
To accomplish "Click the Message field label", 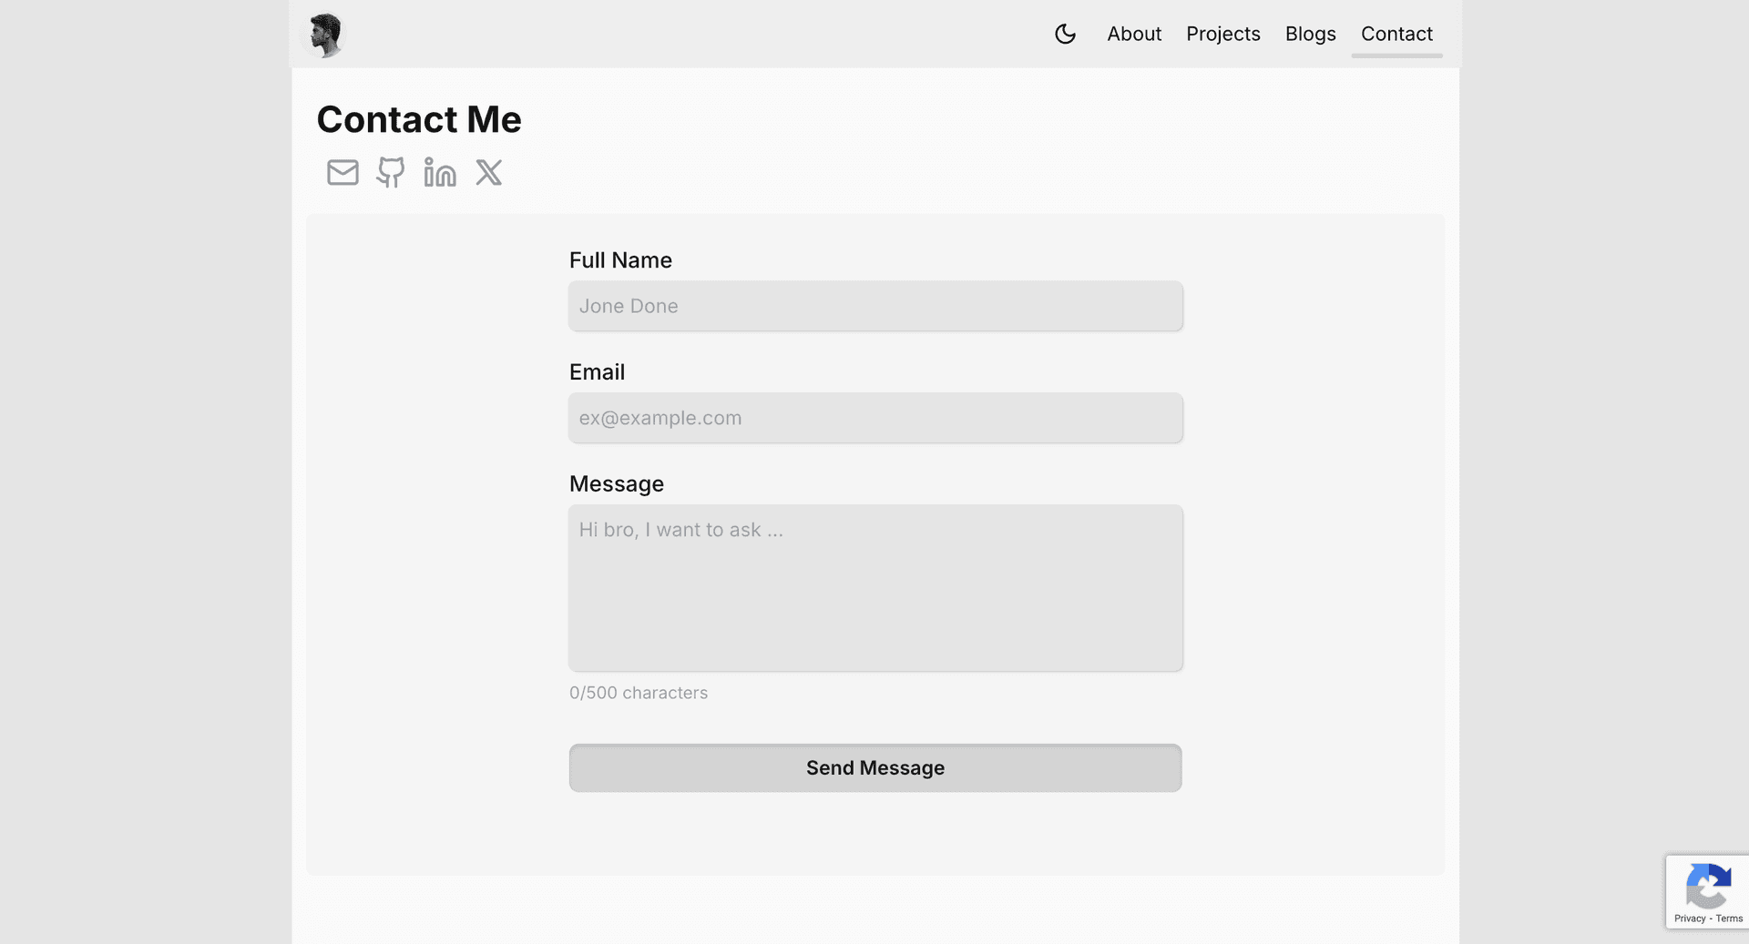I will point(616,484).
